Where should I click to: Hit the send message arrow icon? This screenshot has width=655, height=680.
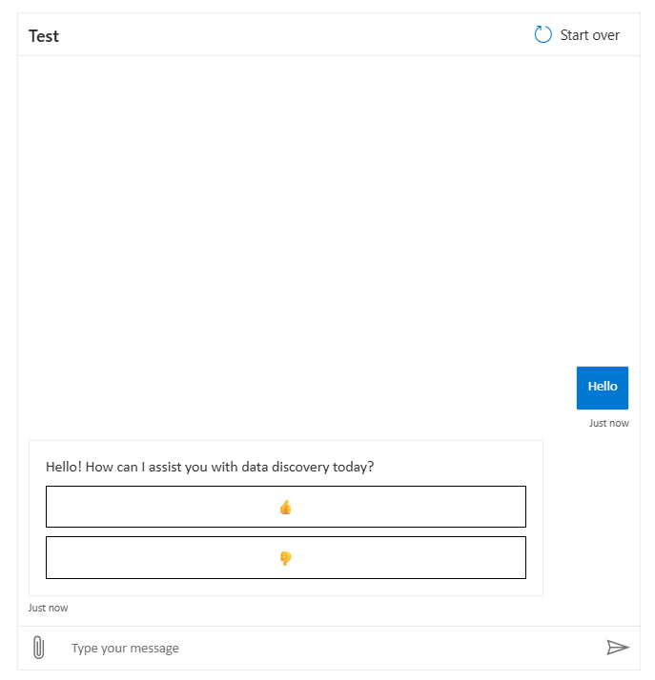pos(618,648)
